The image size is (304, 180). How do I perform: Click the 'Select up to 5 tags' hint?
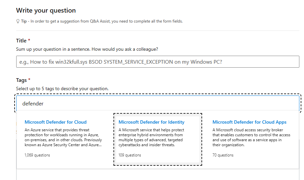pyautogui.click(x=62, y=89)
